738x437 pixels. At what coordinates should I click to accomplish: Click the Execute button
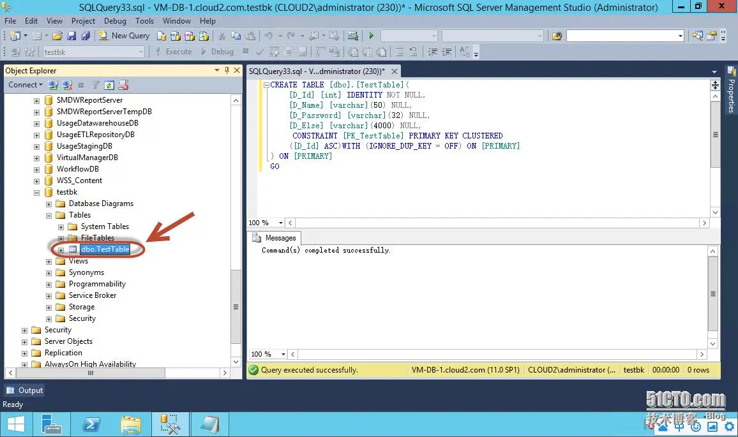174,52
